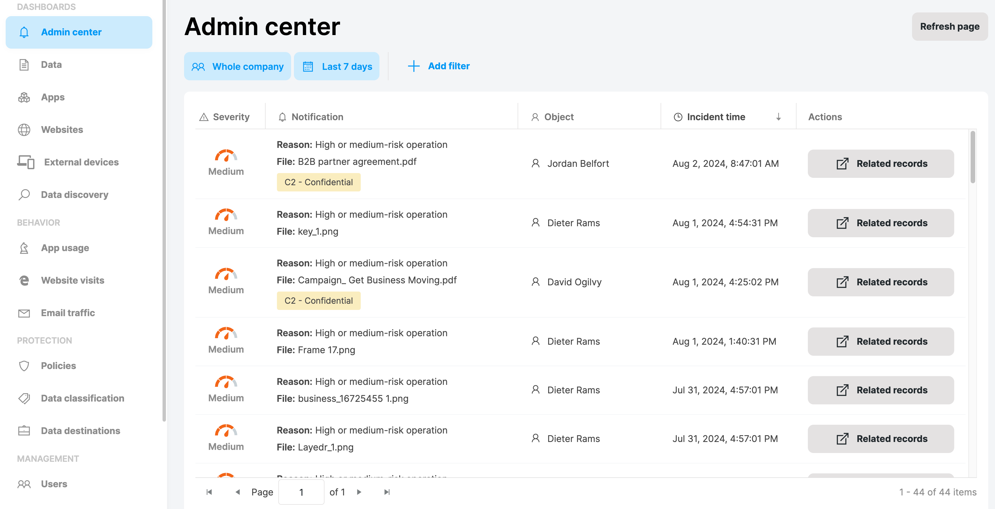
Task: Click file name B2B partner agreement.pdf
Action: (x=357, y=161)
